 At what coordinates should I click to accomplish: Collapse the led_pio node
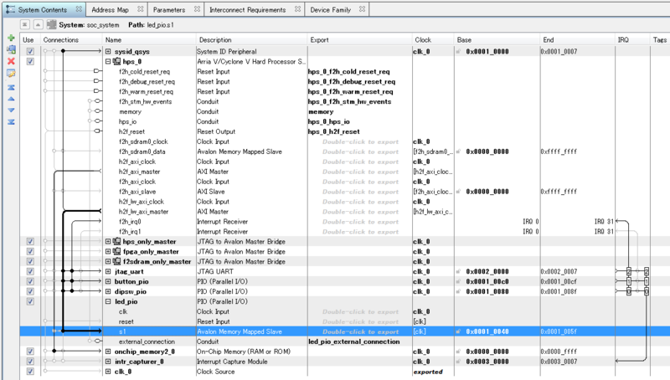pos(108,301)
